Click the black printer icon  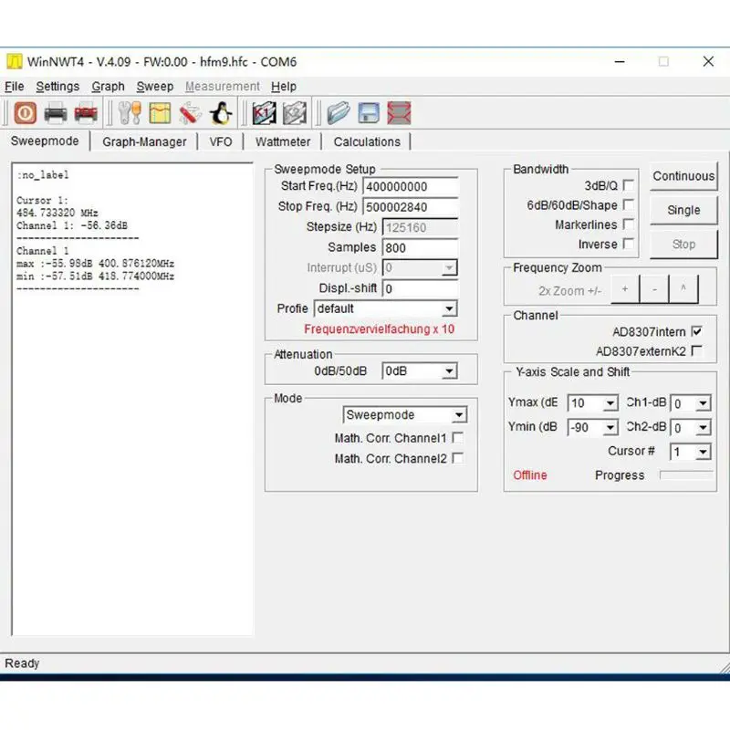(x=56, y=113)
